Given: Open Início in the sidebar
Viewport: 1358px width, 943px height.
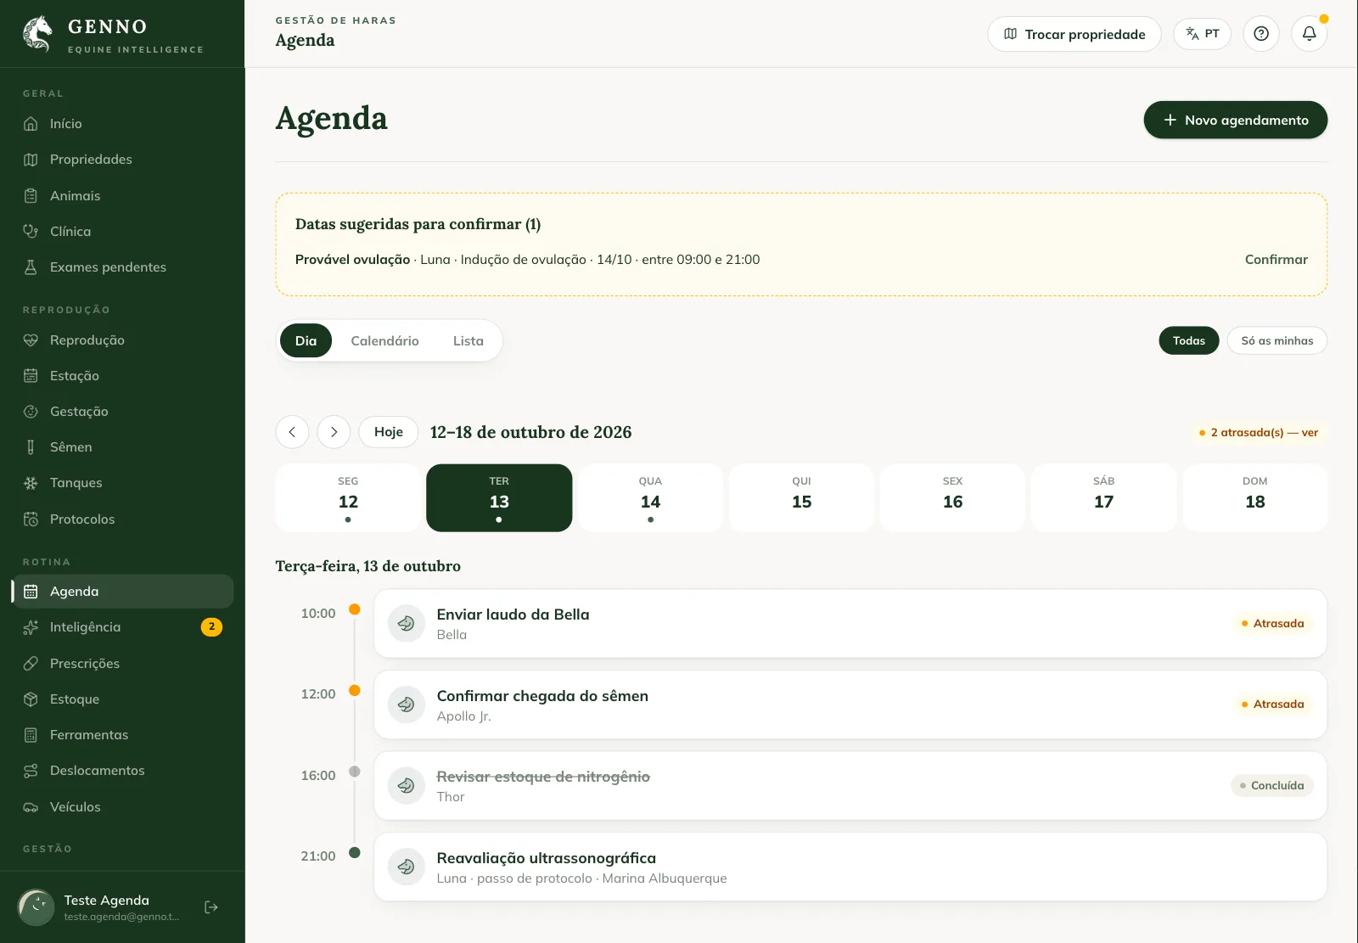Looking at the screenshot, I should point(122,124).
